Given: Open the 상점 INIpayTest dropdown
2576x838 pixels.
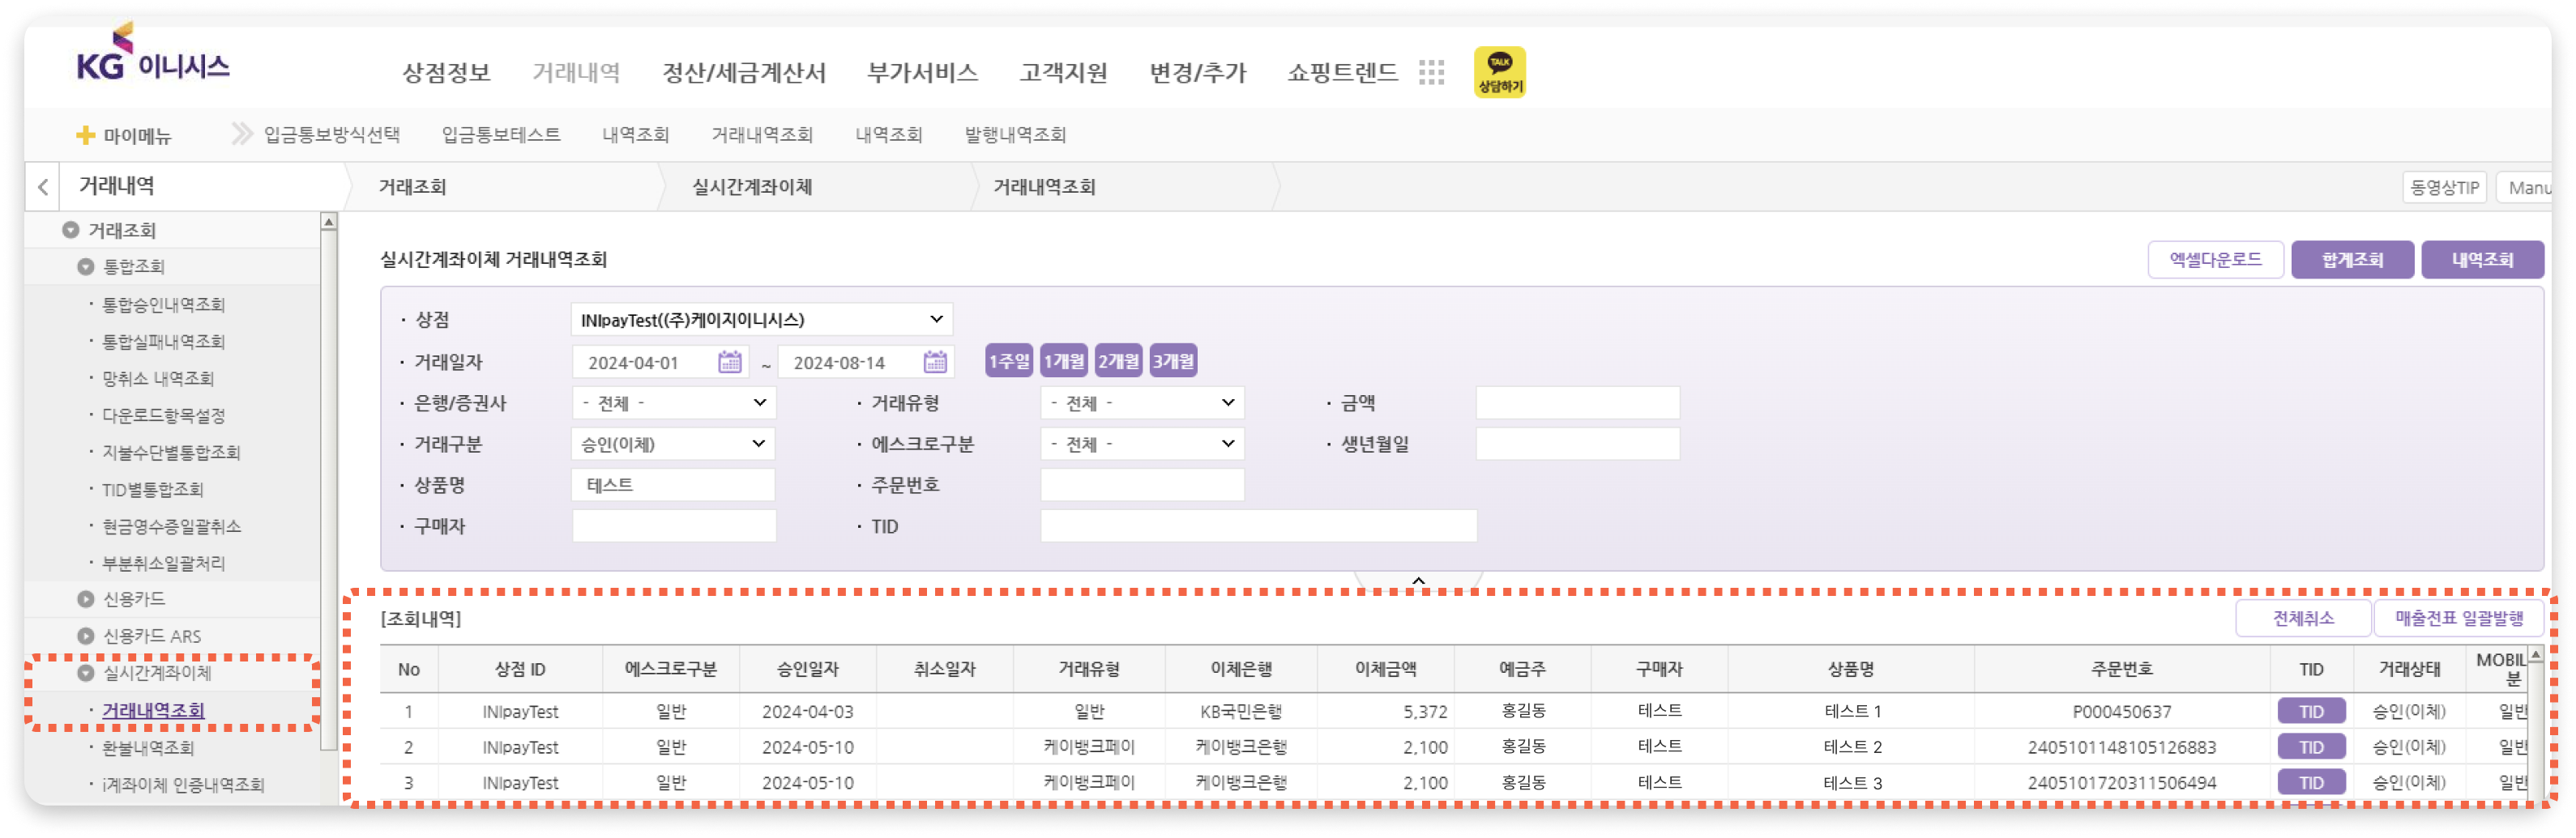Looking at the screenshot, I should [x=761, y=320].
